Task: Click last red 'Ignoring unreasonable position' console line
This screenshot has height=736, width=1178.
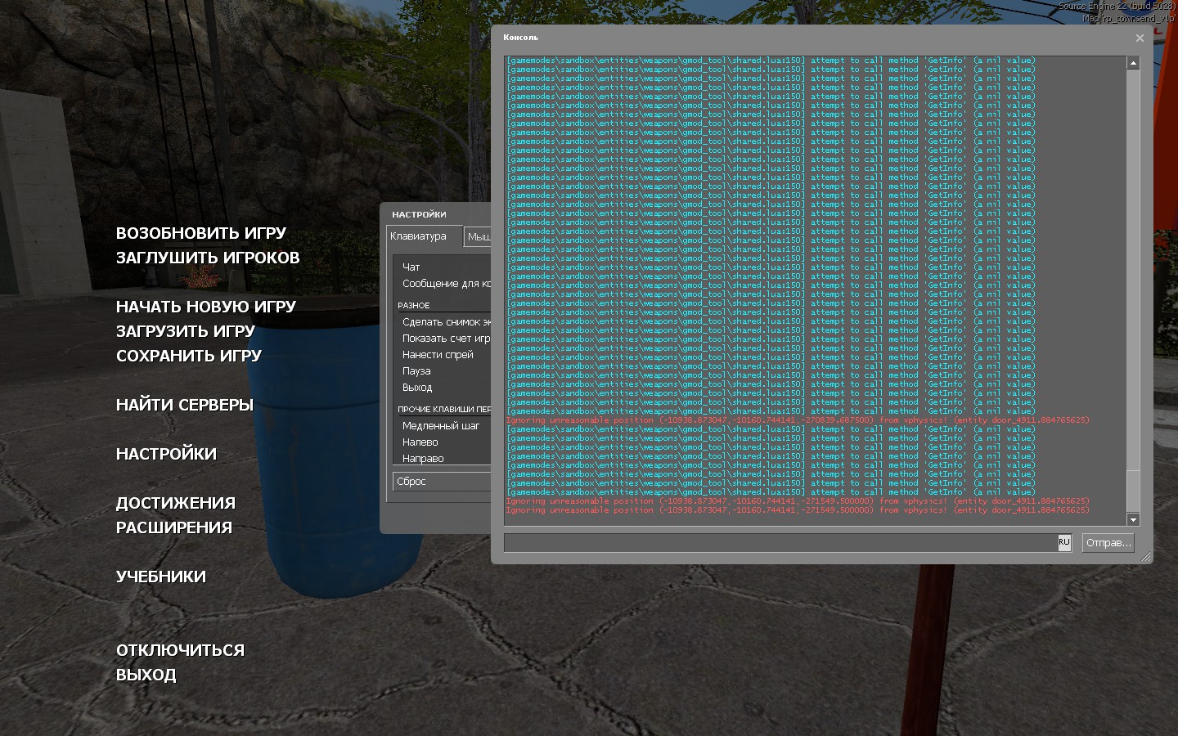Action: [798, 510]
